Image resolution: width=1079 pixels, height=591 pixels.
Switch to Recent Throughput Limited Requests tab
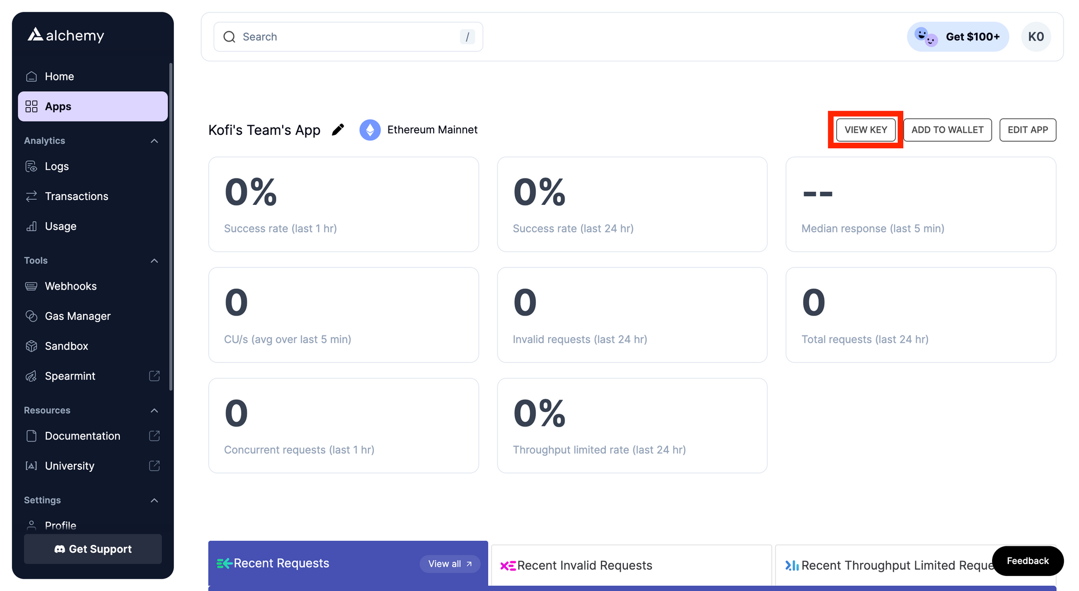(885, 565)
